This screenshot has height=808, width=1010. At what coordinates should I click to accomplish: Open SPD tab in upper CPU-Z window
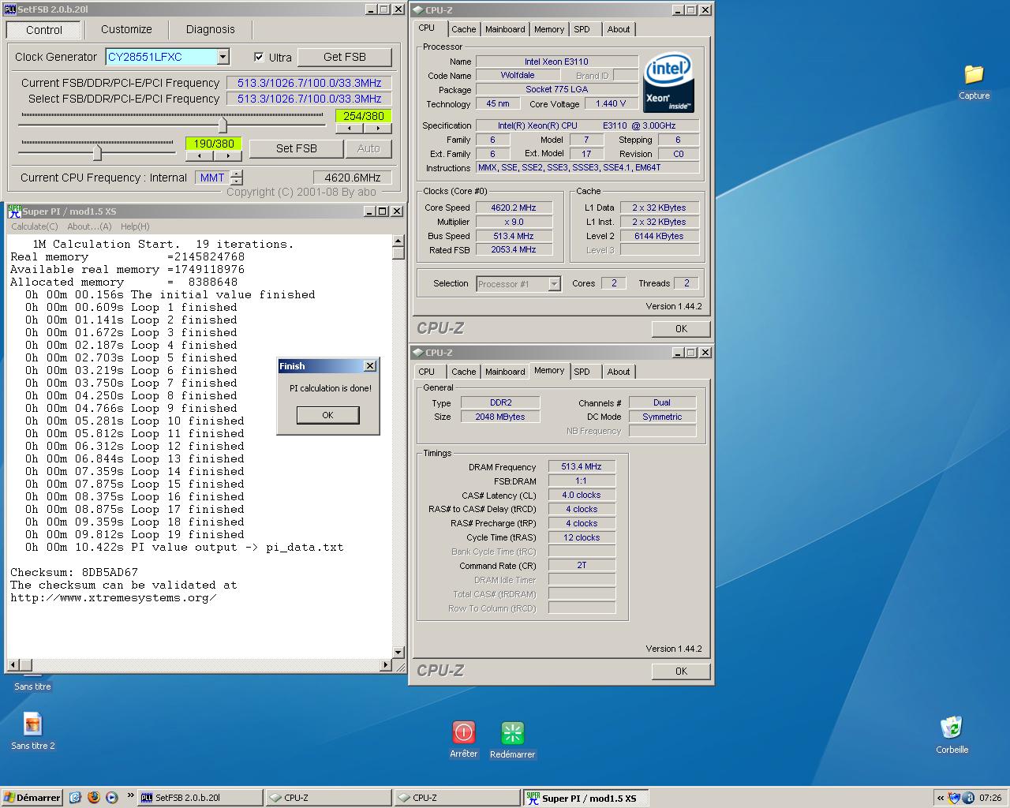[582, 29]
